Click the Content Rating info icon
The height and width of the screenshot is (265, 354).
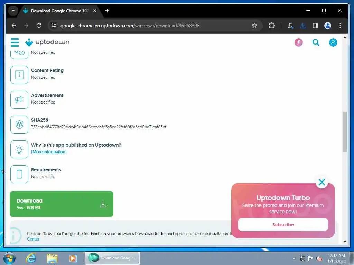click(x=19, y=75)
